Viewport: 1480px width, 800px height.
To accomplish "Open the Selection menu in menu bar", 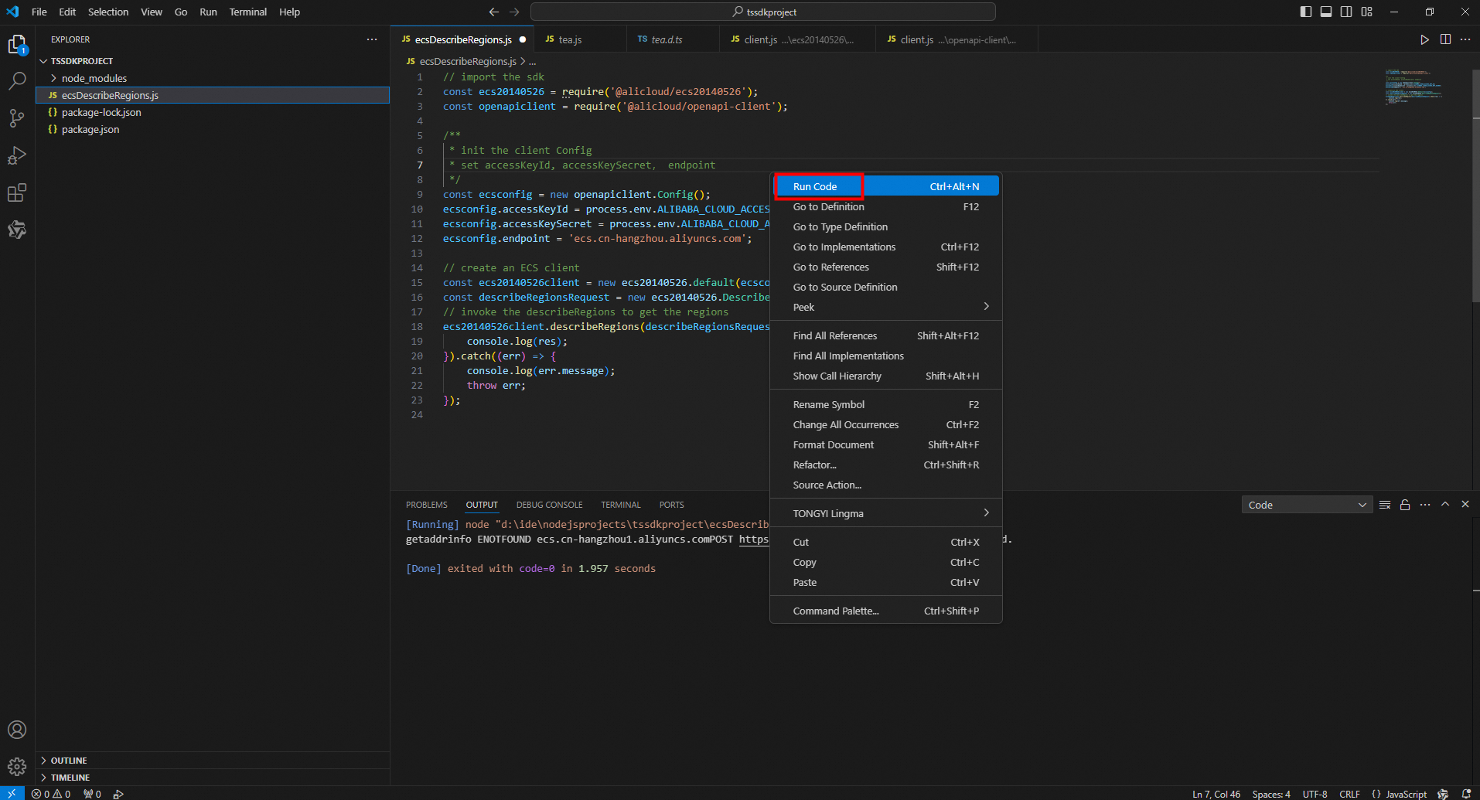I will 108,12.
